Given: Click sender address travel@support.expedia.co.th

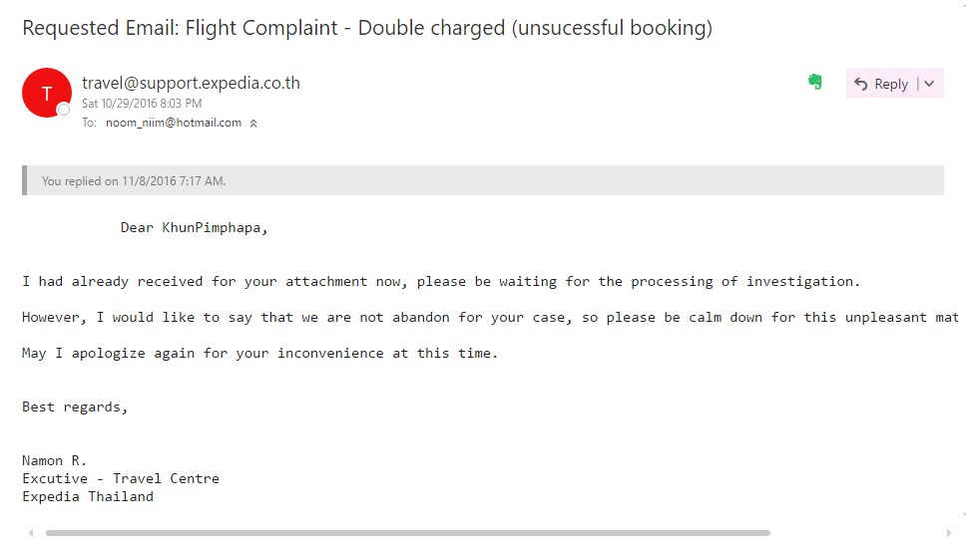Looking at the screenshot, I should pos(191,83).
